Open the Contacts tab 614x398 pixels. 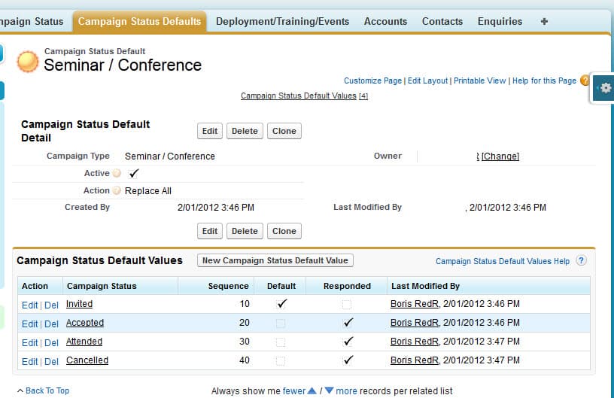coord(442,22)
